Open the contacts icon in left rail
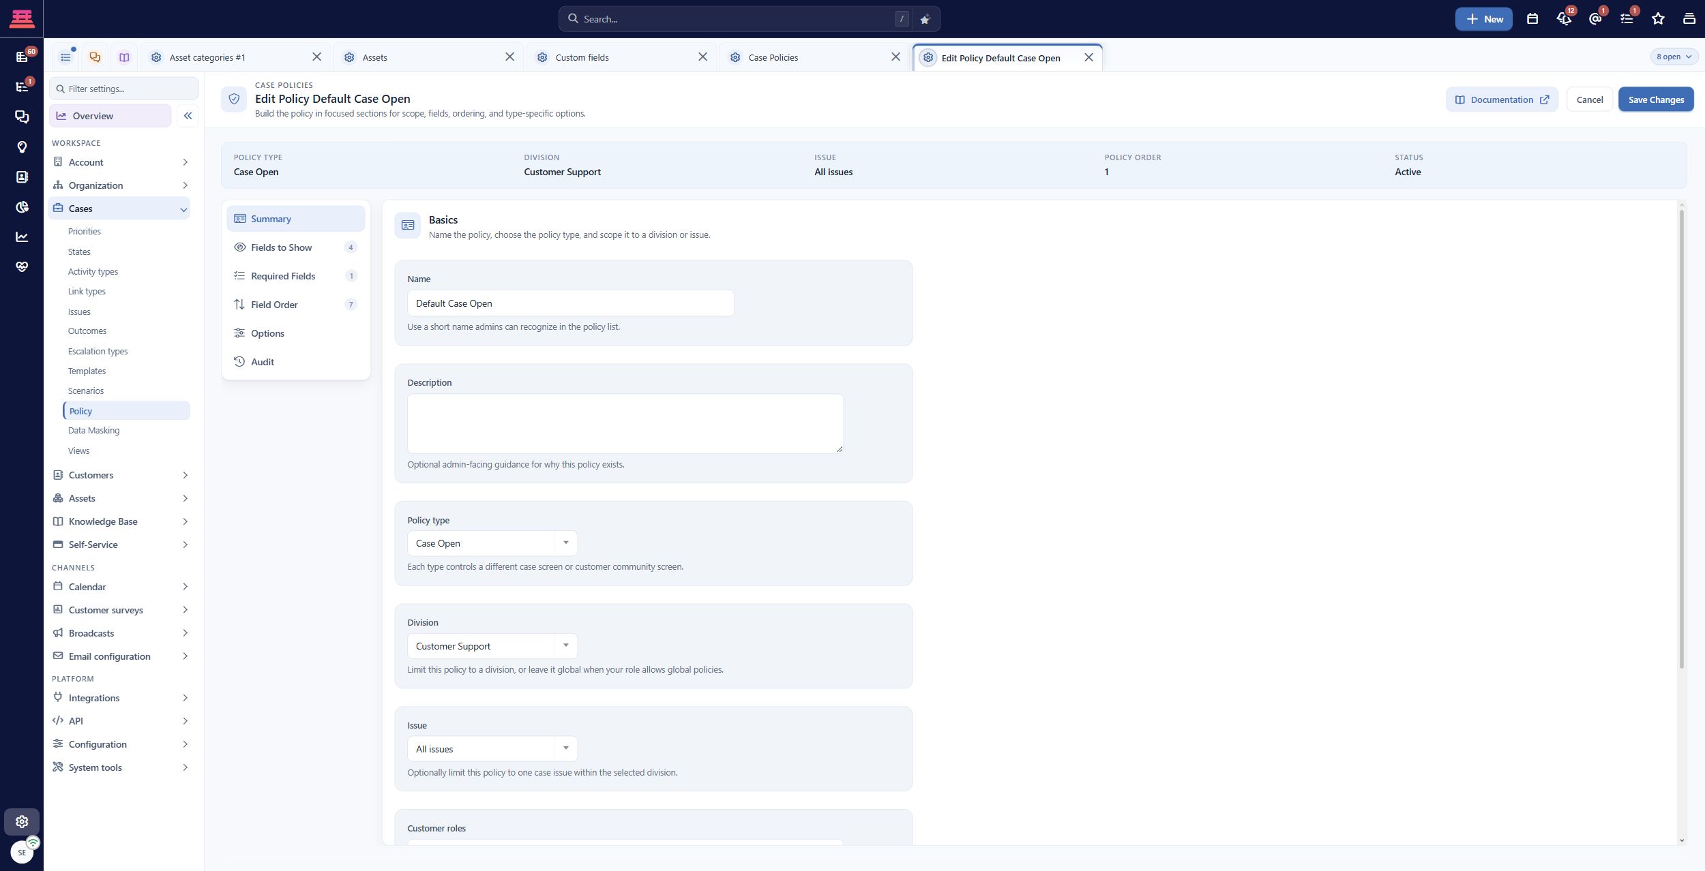 coord(22,177)
